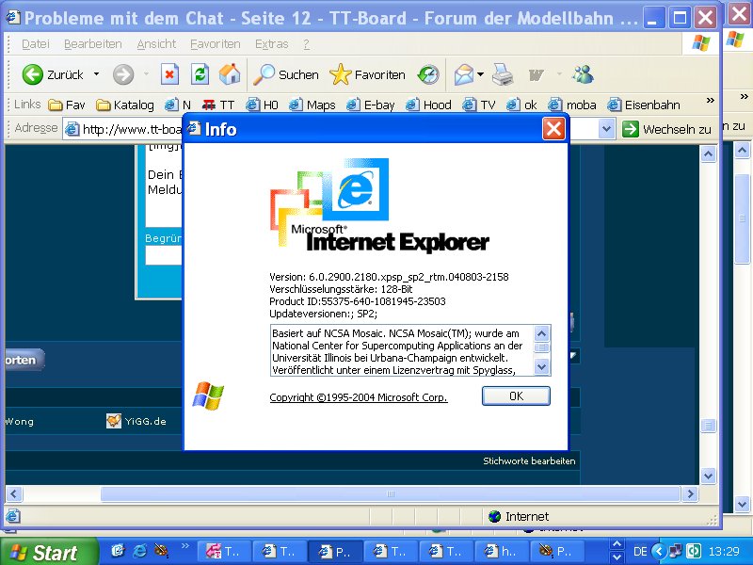The height and width of the screenshot is (565, 753).
Task: Expand the Mail button dropdown arrow
Action: pyautogui.click(x=480, y=74)
